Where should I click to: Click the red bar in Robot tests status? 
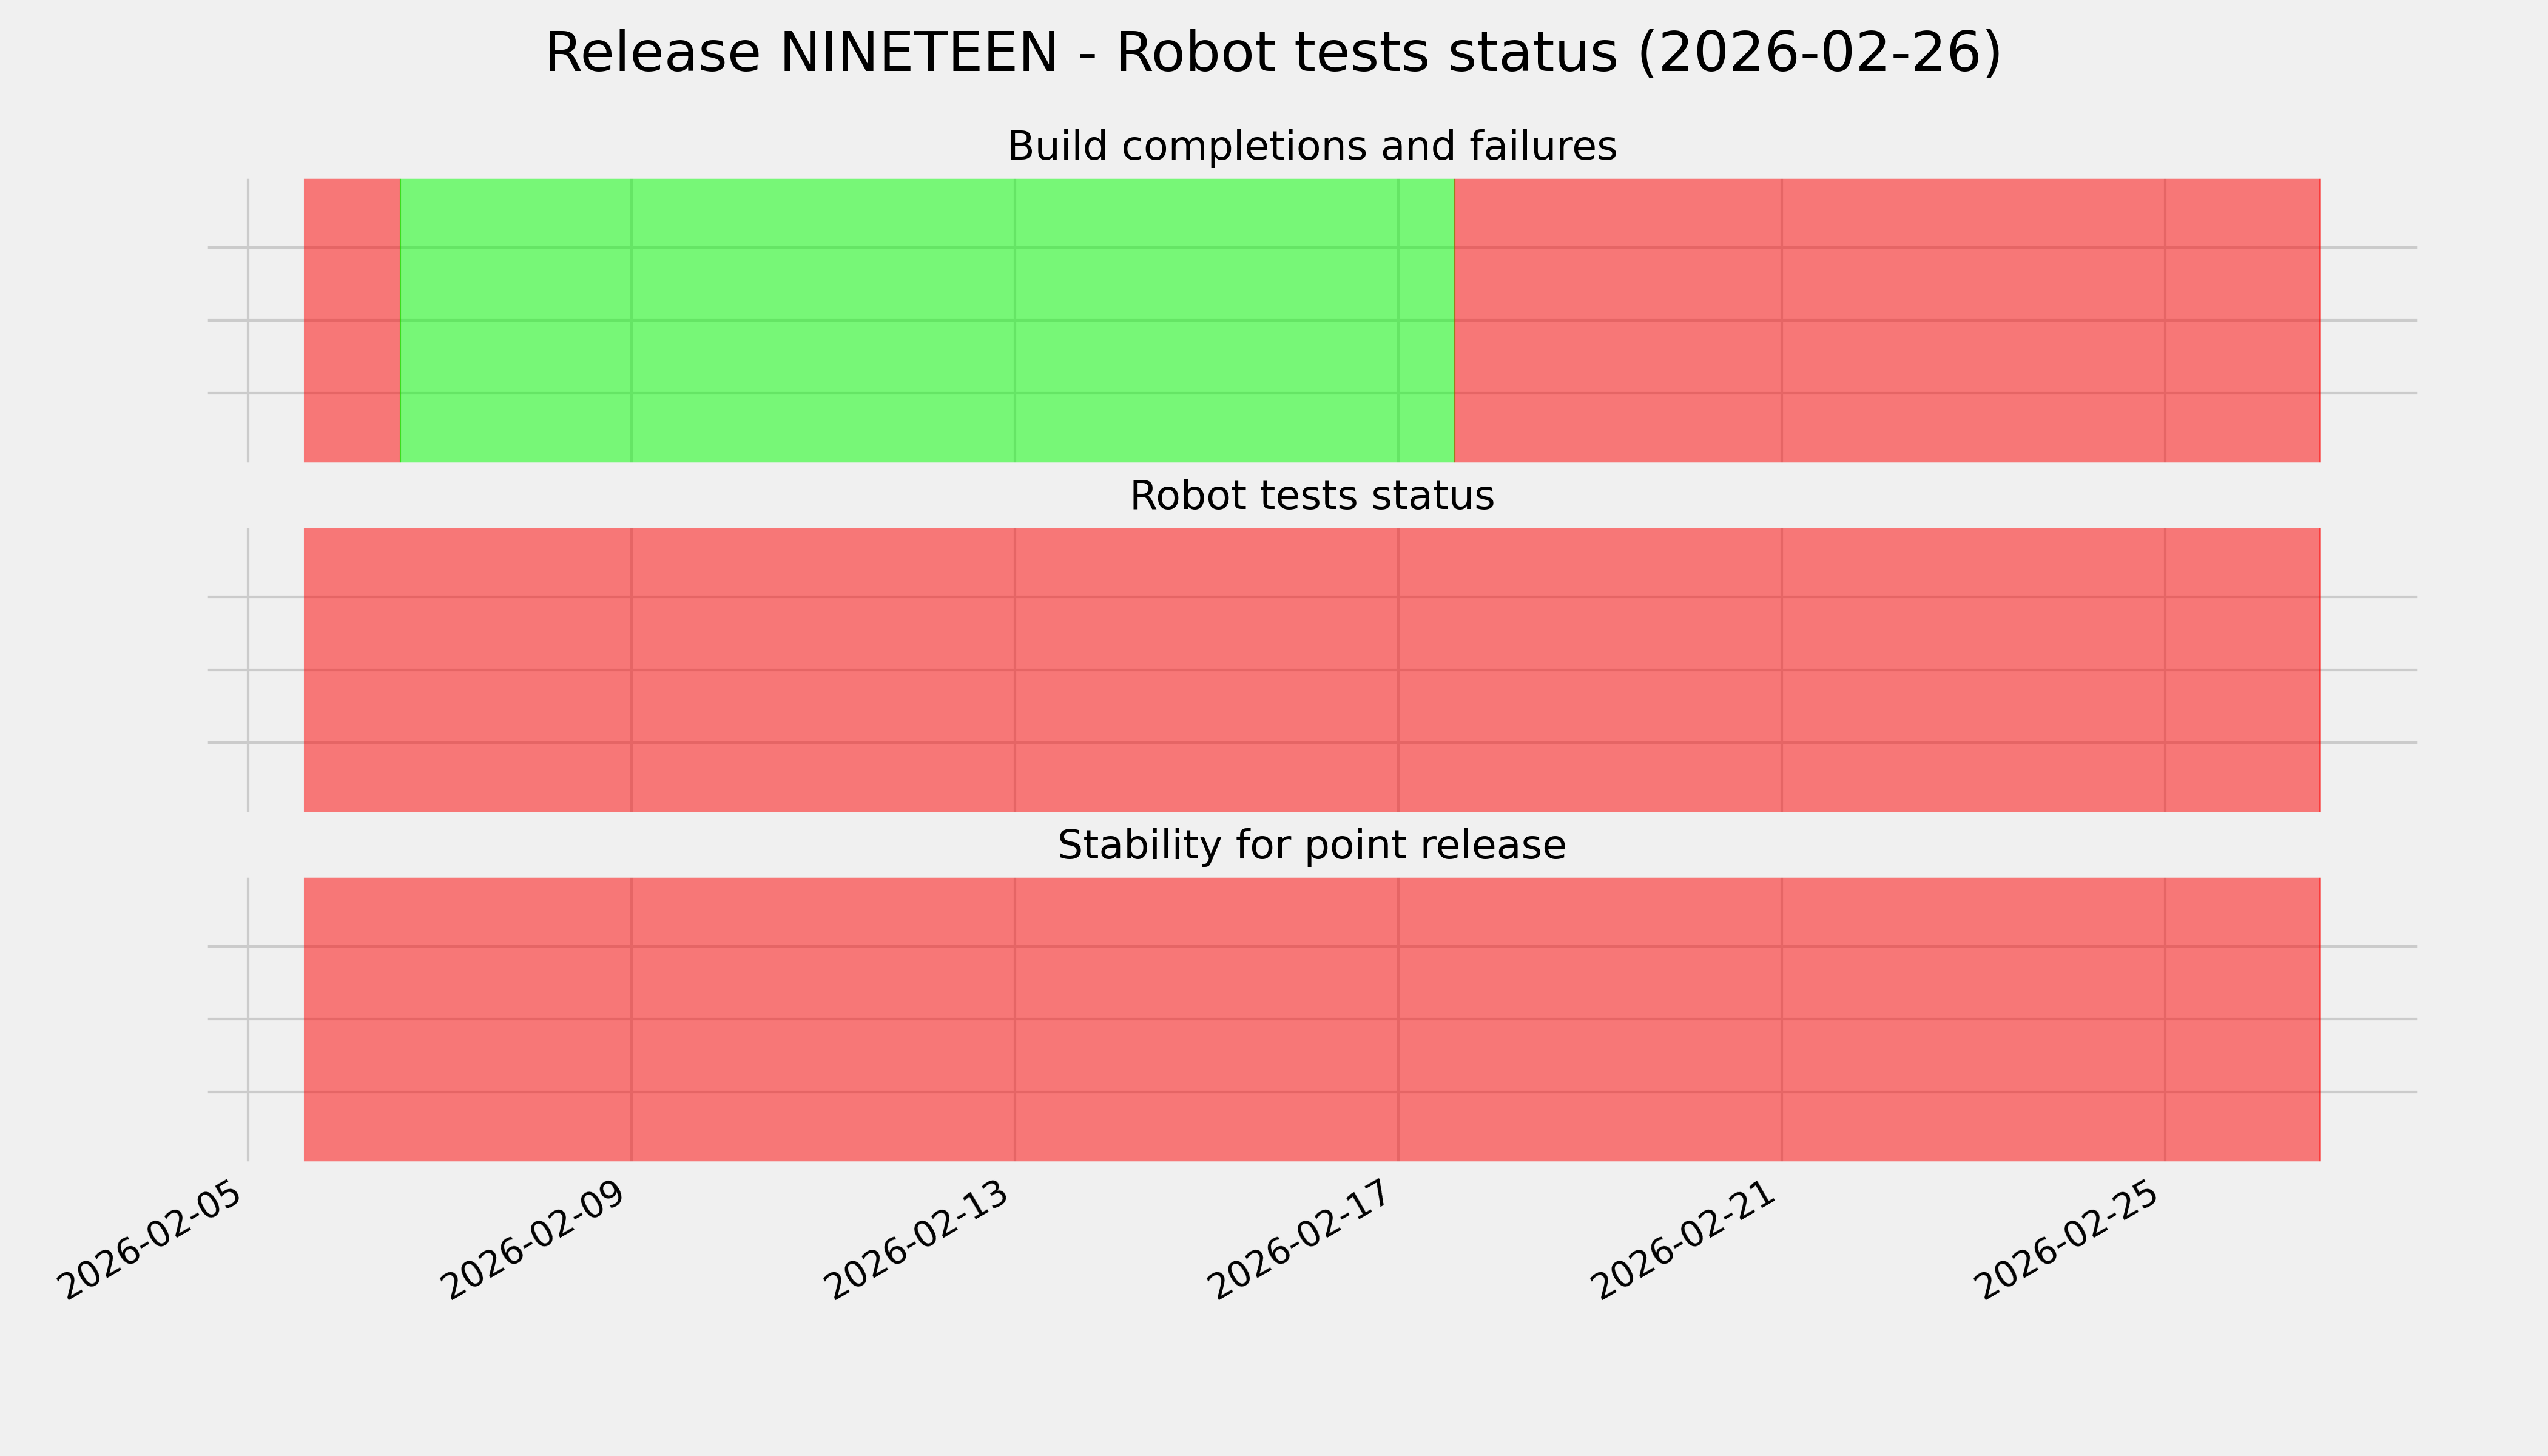(x=1311, y=670)
